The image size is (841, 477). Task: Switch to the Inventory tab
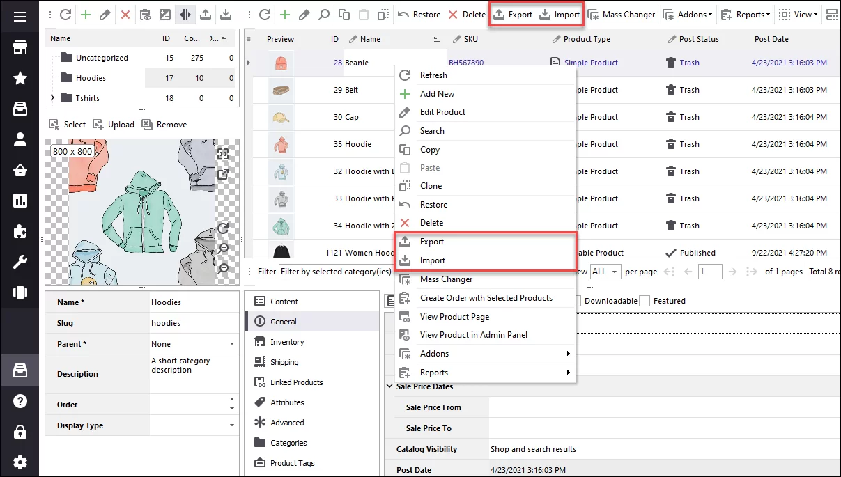tap(287, 342)
